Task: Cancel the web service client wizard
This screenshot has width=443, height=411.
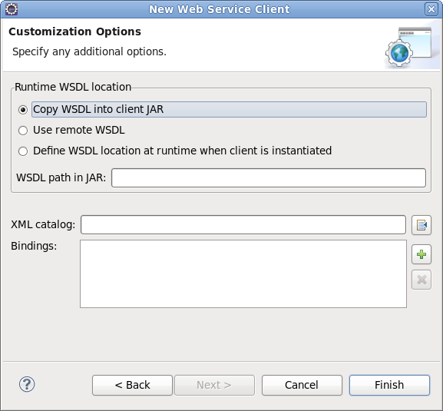Action: (x=302, y=385)
